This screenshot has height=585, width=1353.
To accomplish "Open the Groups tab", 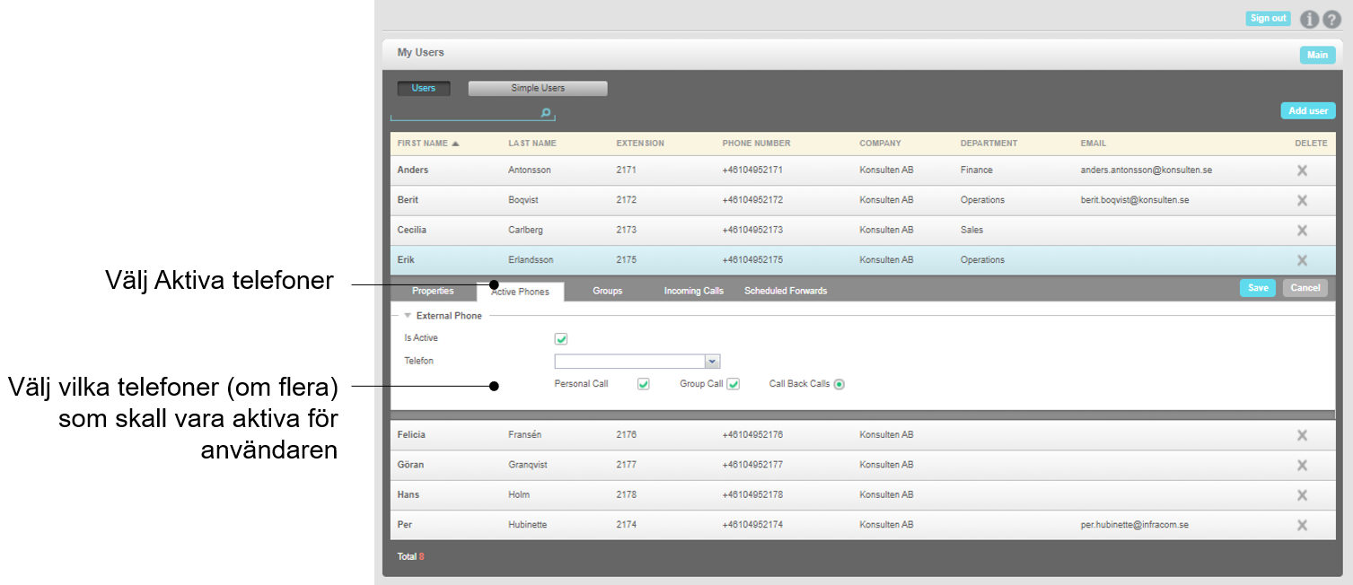I will pyautogui.click(x=608, y=291).
